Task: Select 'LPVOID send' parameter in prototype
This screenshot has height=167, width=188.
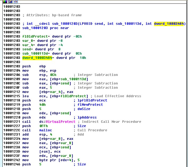Action: (91, 24)
